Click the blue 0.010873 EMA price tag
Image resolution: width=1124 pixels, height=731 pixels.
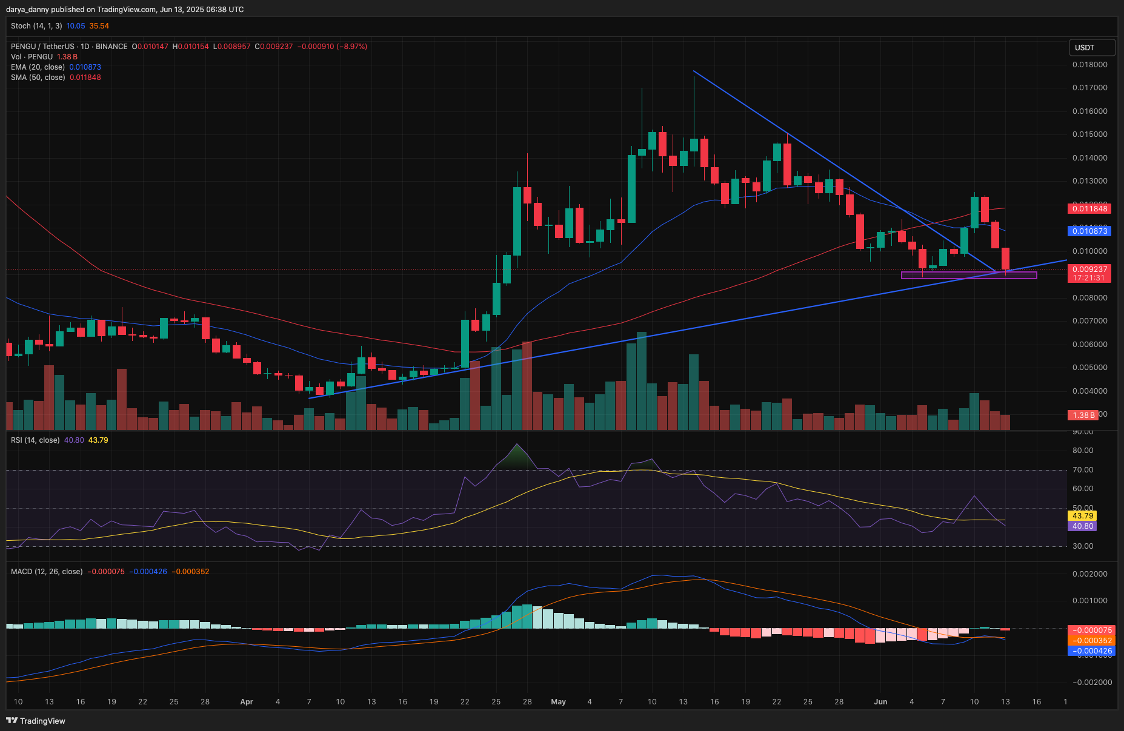coord(1090,231)
